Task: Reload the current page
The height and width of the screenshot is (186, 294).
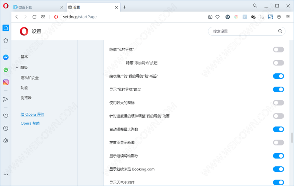Action: point(34,17)
